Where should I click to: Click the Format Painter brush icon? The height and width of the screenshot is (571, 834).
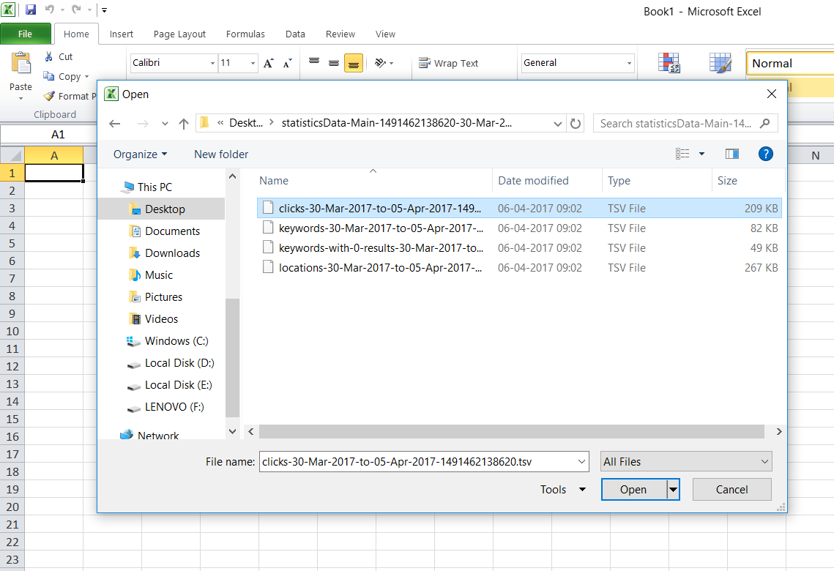[49, 96]
